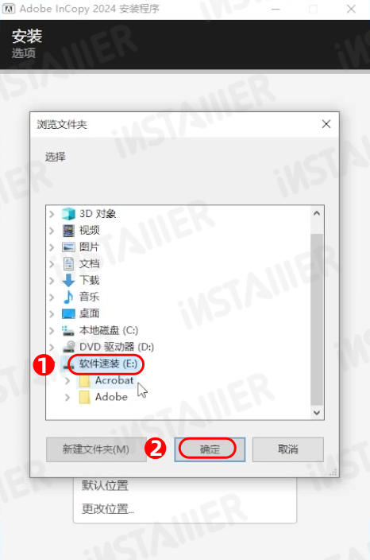Choose the 本地磁盘 (C:) drive icon
Viewport: 370px width, 560px height.
tap(67, 331)
